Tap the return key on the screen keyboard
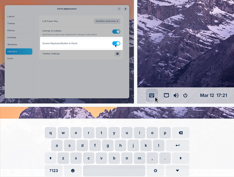The image size is (234, 177). coord(177,145)
